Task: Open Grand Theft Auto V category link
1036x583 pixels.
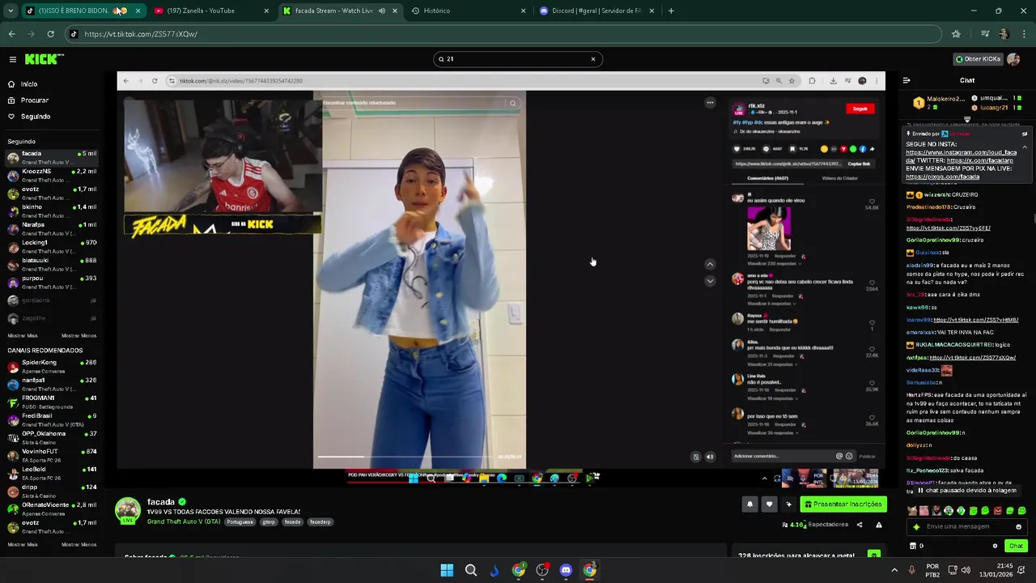Action: point(184,521)
